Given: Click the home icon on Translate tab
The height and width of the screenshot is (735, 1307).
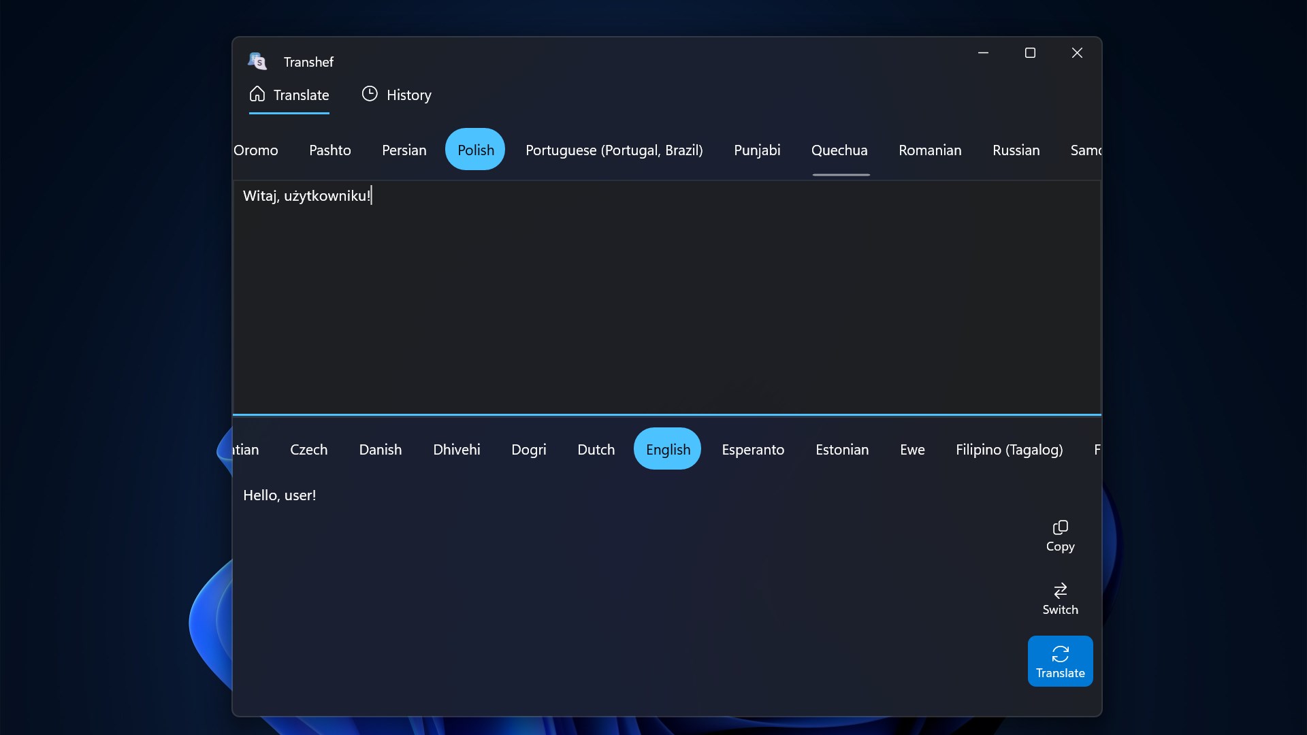Looking at the screenshot, I should tap(257, 94).
